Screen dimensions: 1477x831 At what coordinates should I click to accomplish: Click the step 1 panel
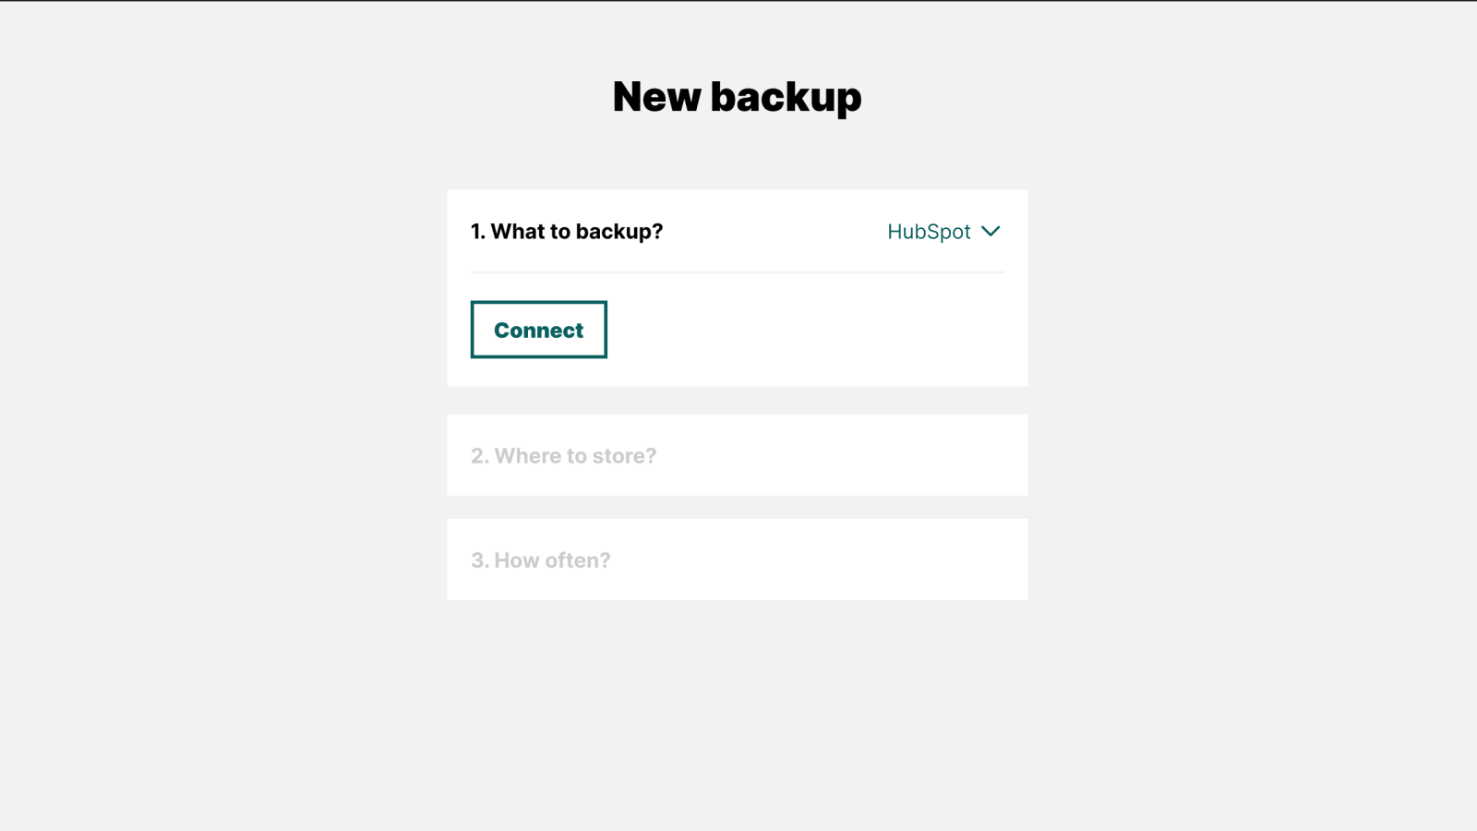(737, 288)
